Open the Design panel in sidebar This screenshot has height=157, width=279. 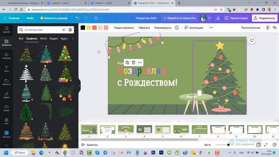7,30
